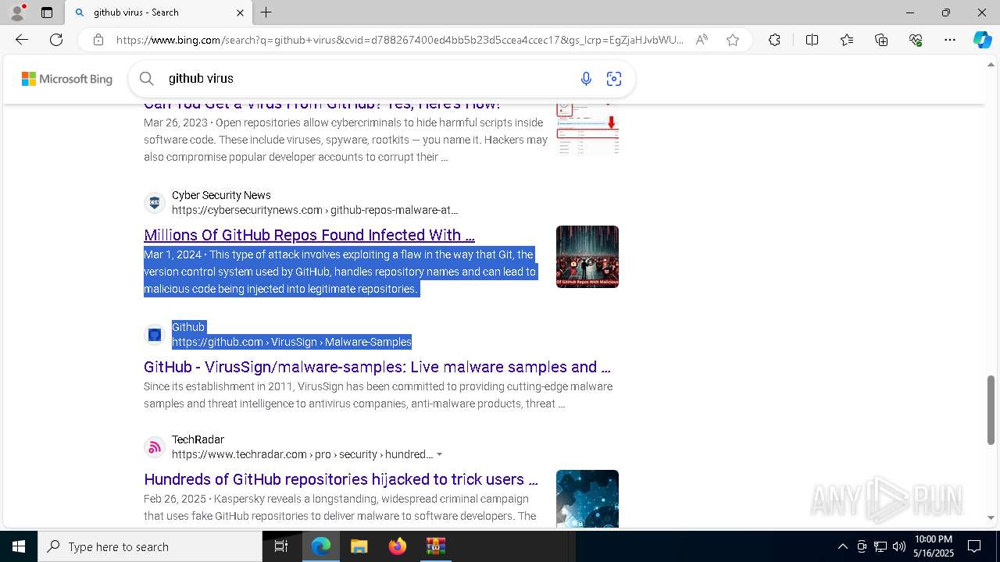The width and height of the screenshot is (1000, 562).
Task: Select the address bar URL
Action: click(x=399, y=40)
